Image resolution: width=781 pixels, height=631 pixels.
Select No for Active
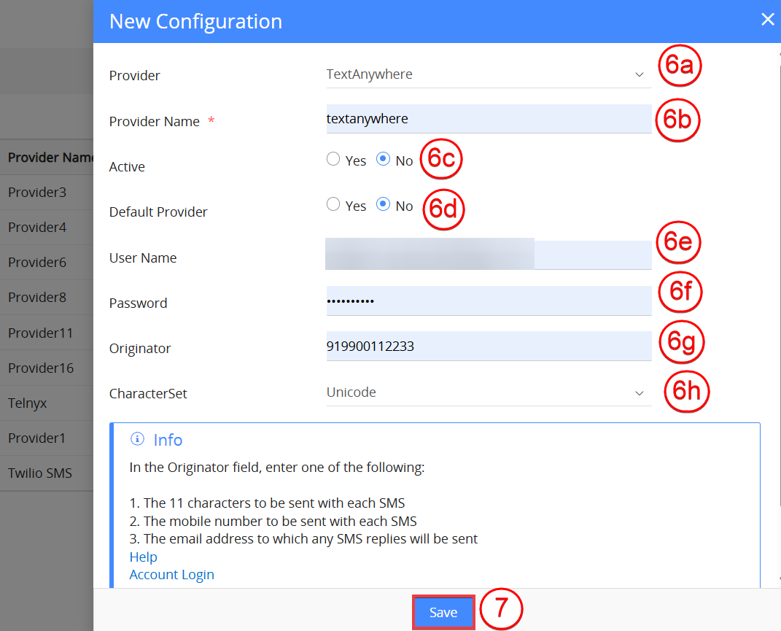coord(384,160)
